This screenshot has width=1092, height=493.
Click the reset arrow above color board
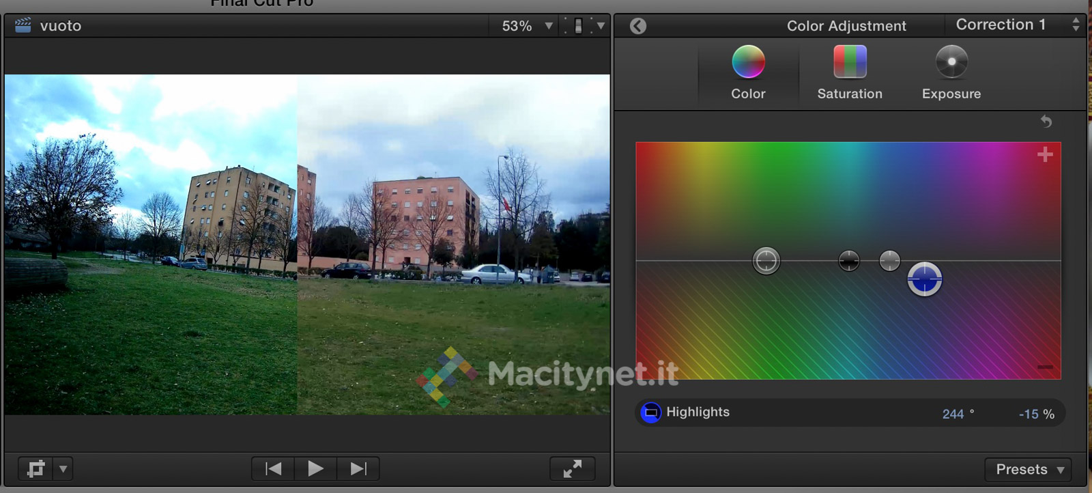1046,122
